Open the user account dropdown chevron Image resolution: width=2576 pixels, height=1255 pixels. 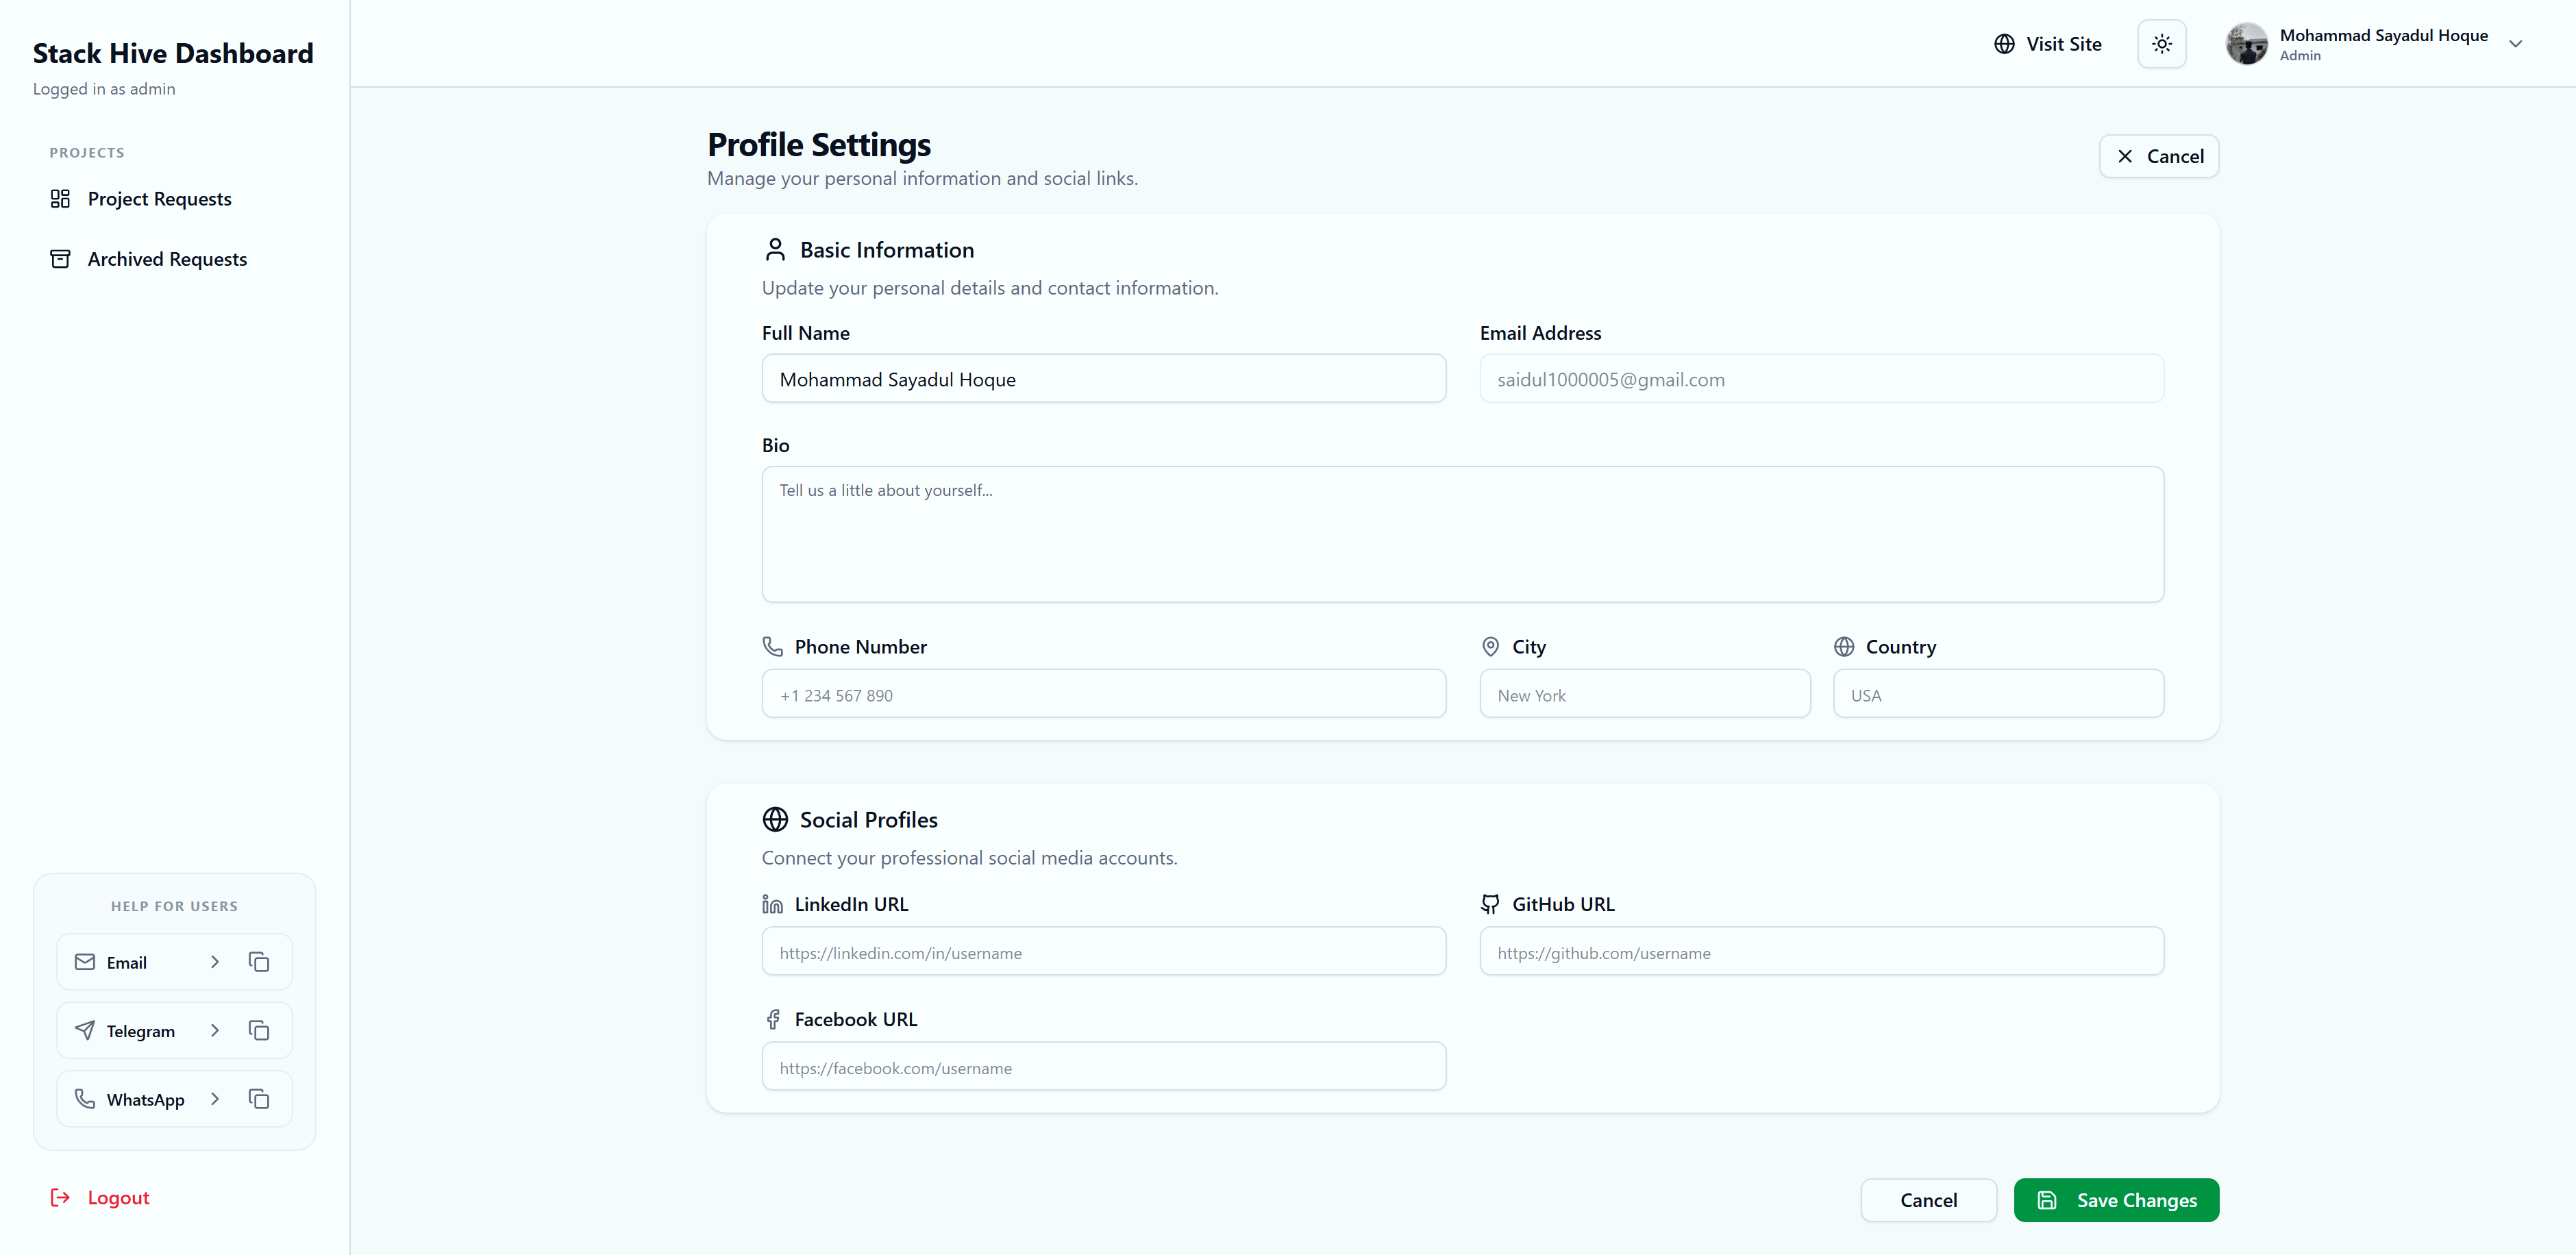[x=2515, y=44]
